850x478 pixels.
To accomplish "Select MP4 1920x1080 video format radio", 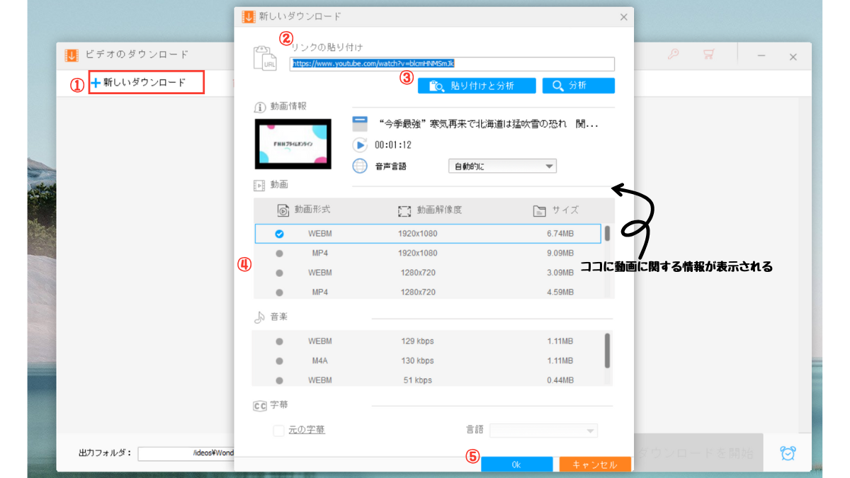I will pos(279,254).
